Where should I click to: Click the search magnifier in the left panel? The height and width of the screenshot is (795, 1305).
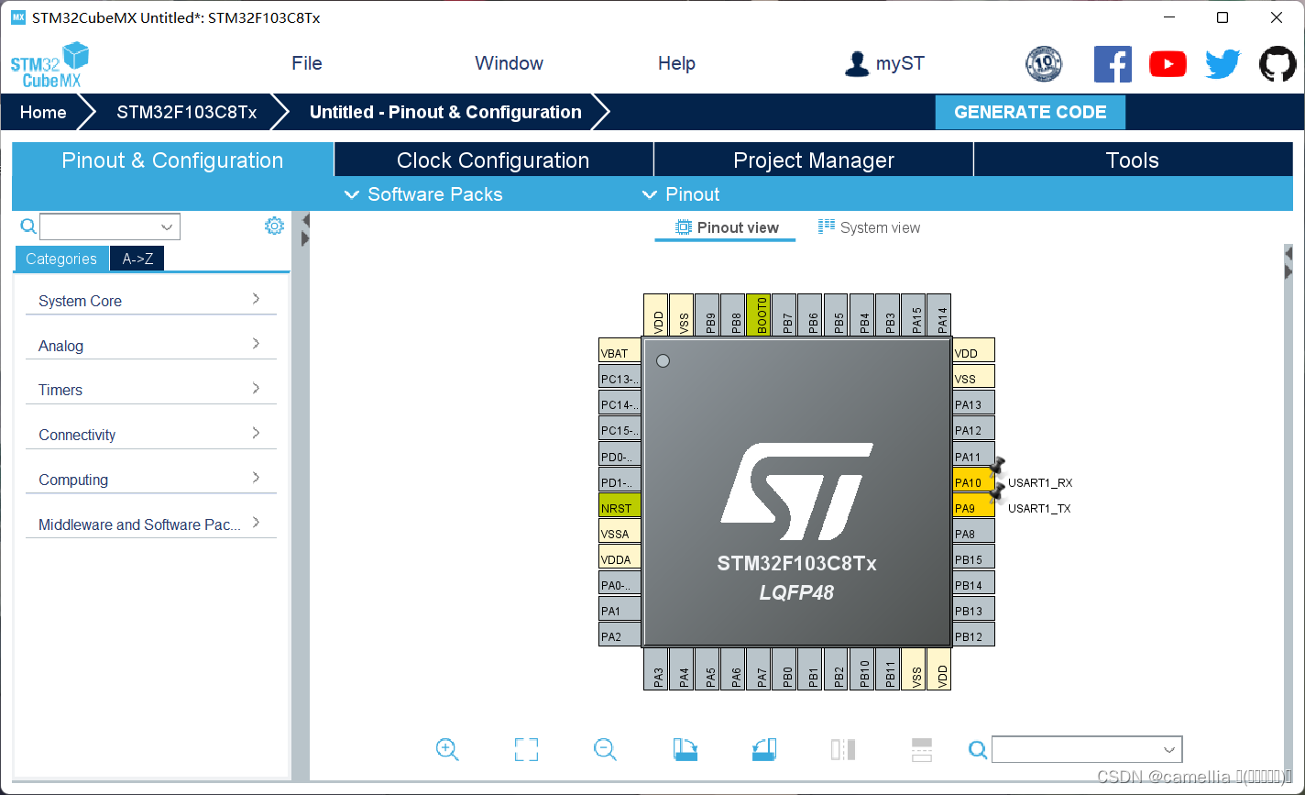click(x=27, y=226)
